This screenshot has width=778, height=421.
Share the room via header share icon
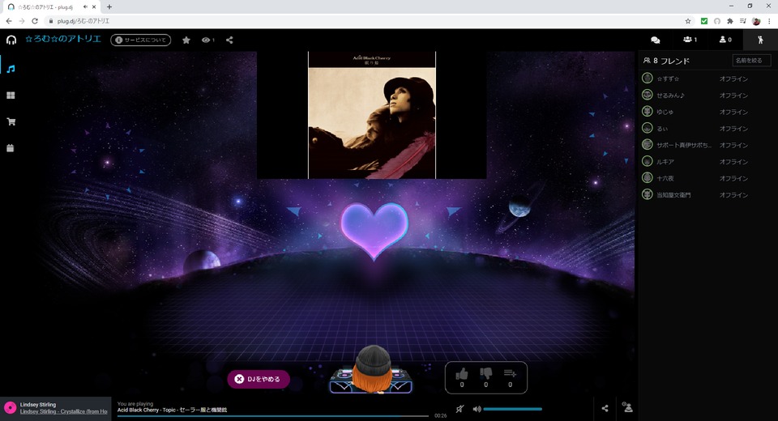pyautogui.click(x=229, y=40)
